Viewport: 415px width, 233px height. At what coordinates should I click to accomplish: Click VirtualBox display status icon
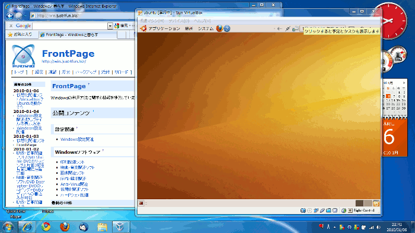[335, 211]
